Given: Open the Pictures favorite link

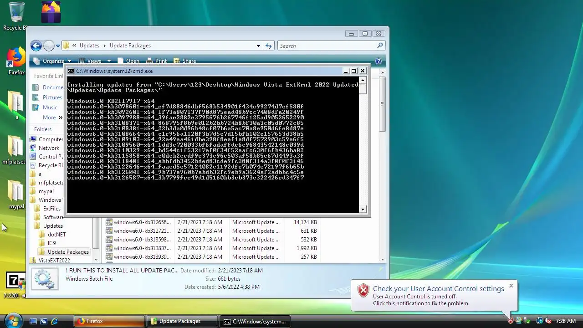Looking at the screenshot, I should (x=47, y=97).
